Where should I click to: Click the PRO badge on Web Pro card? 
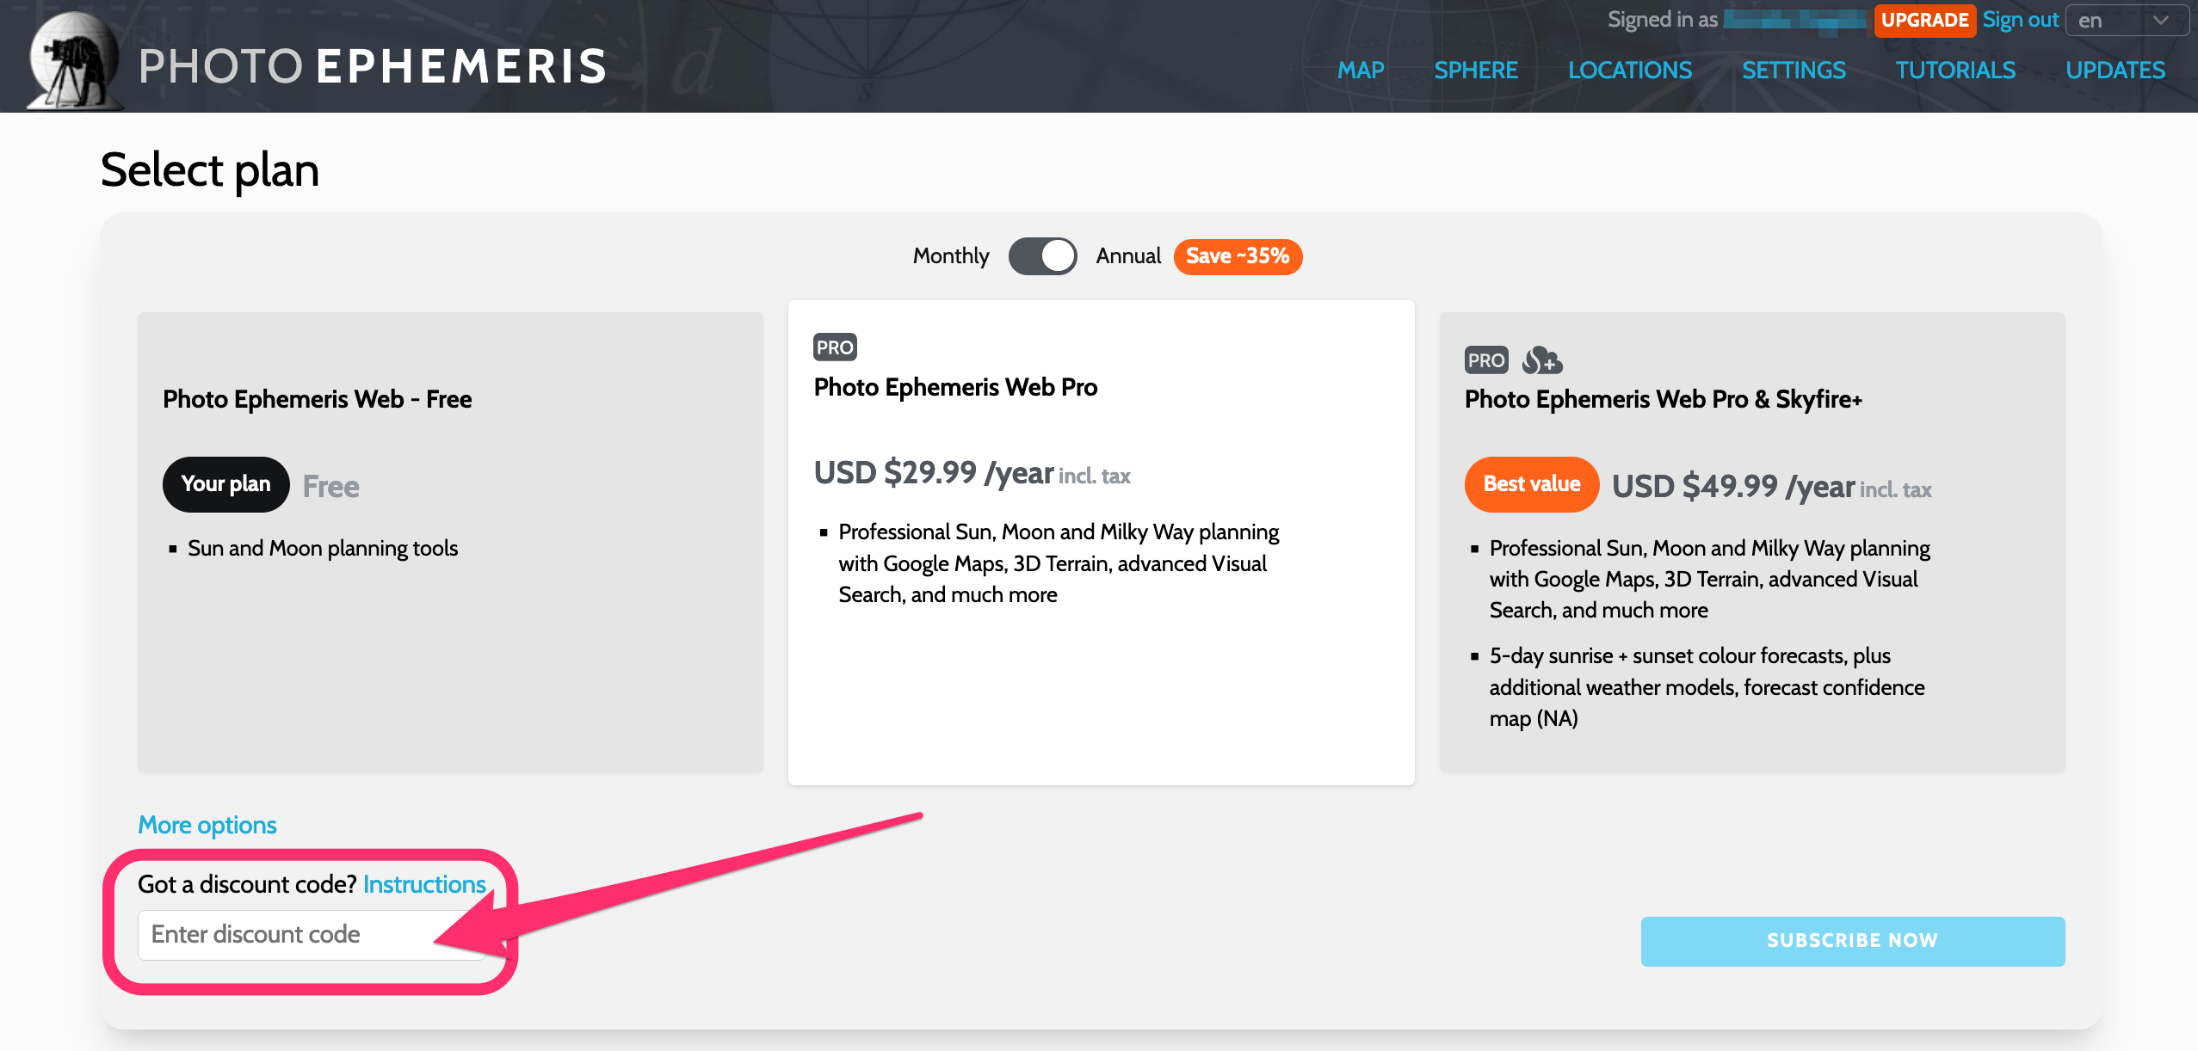[x=835, y=347]
